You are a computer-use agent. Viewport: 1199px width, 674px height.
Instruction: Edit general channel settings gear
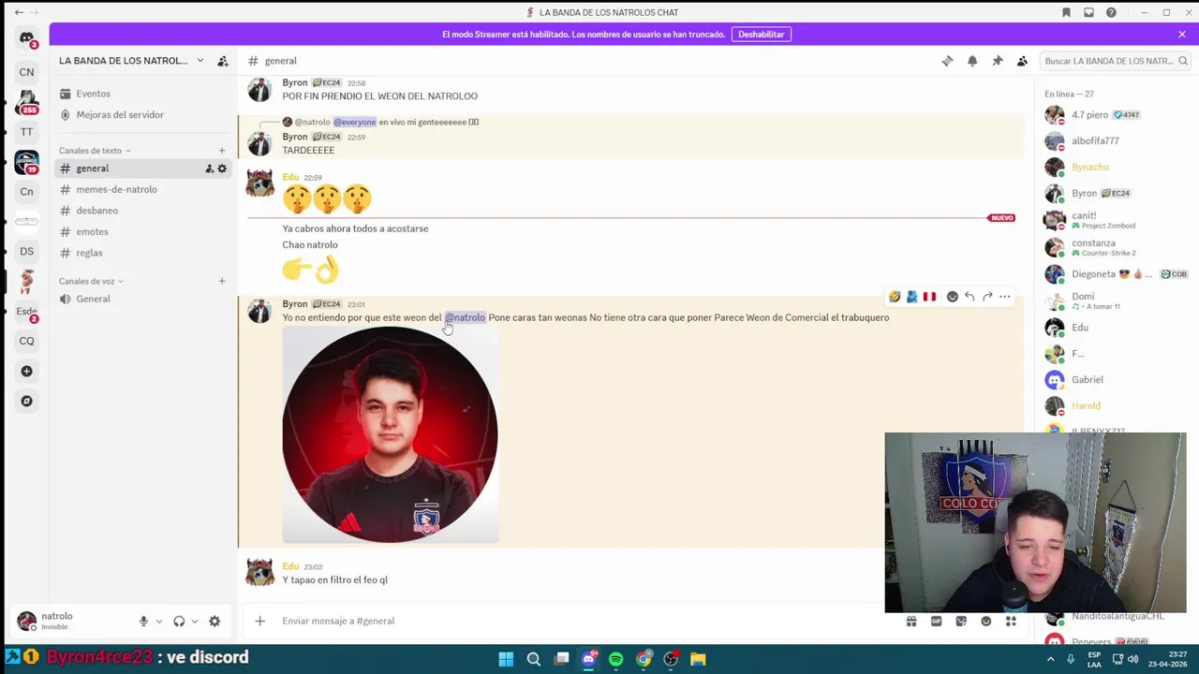pyautogui.click(x=222, y=168)
